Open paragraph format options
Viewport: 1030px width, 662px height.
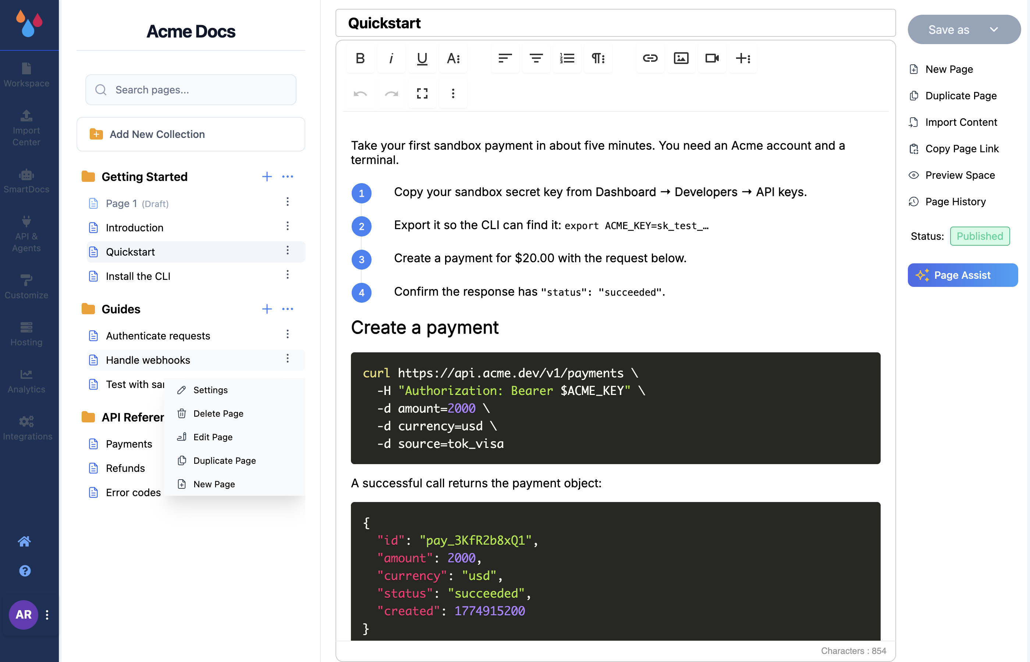pos(598,58)
